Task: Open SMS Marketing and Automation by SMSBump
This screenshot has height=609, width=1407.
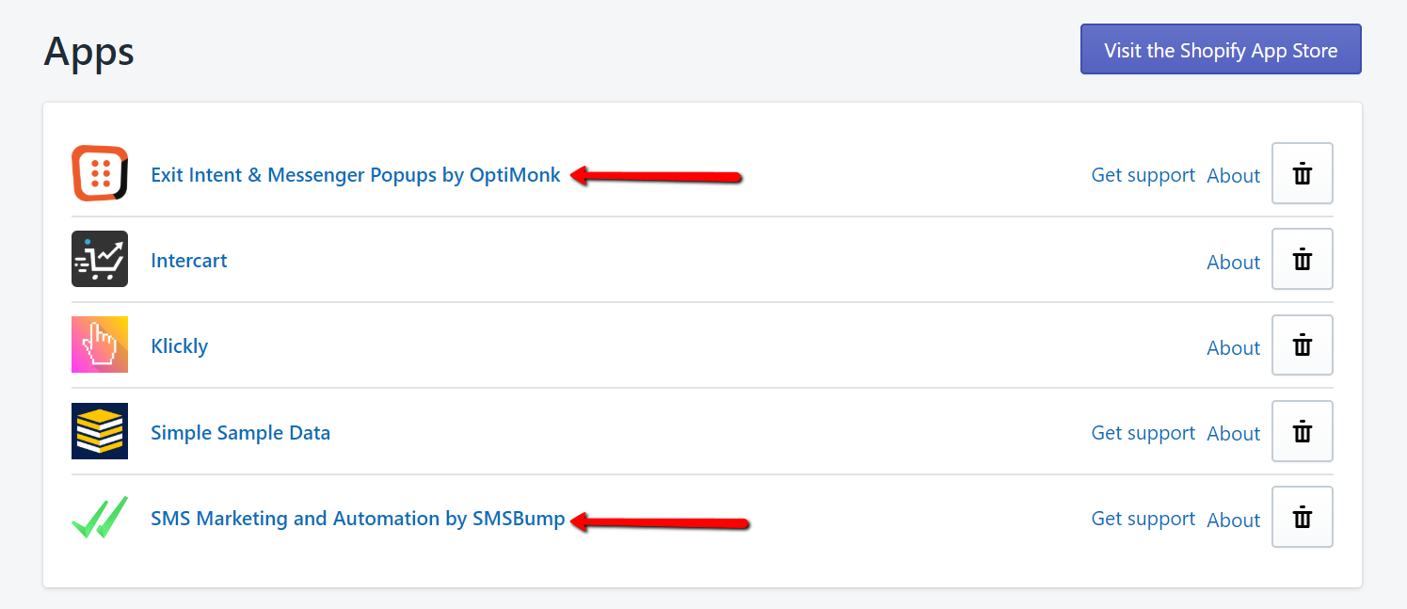Action: 358,519
